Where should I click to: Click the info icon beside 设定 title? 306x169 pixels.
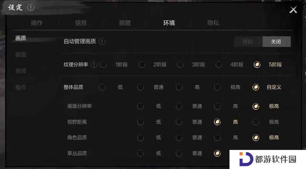click(31, 8)
